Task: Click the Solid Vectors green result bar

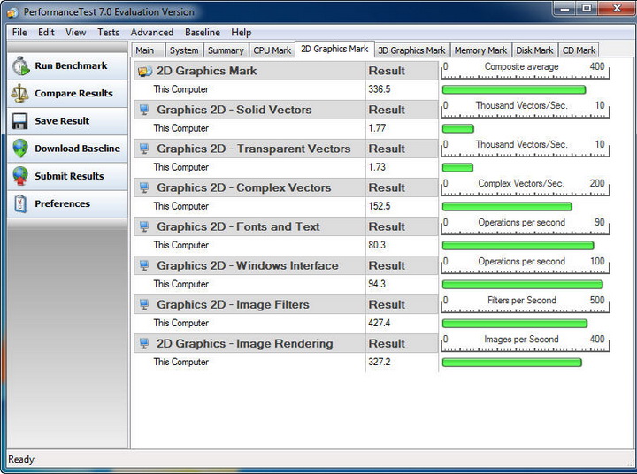Action: (x=458, y=129)
